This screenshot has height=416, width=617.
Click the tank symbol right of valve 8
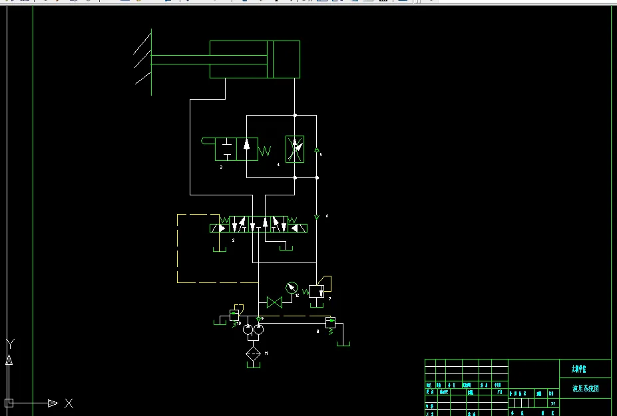[343, 344]
